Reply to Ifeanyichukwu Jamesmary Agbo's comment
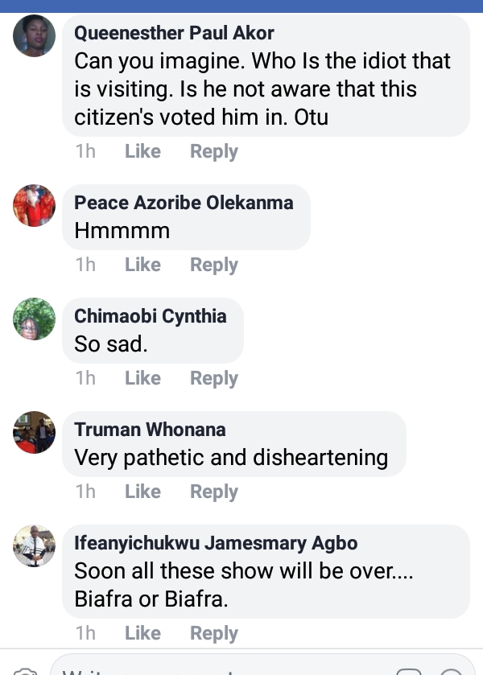The height and width of the screenshot is (675, 483). tap(213, 633)
